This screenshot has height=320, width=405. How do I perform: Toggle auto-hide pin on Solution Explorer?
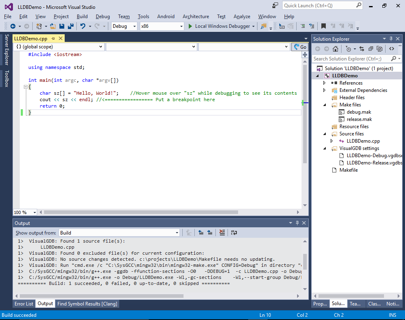391,39
